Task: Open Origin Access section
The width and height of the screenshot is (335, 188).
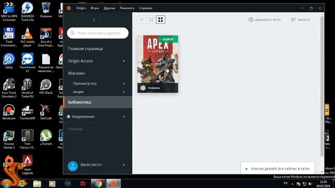Action: (80, 61)
